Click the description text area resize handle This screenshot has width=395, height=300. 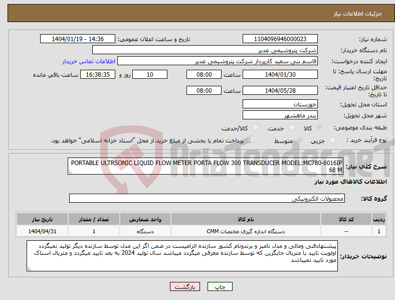coord(70,172)
